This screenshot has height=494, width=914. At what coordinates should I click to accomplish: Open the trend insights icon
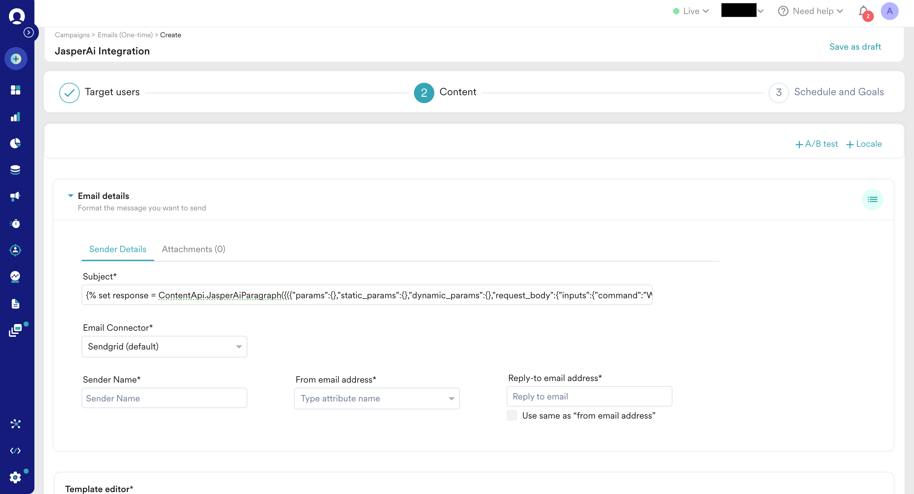pos(15,277)
